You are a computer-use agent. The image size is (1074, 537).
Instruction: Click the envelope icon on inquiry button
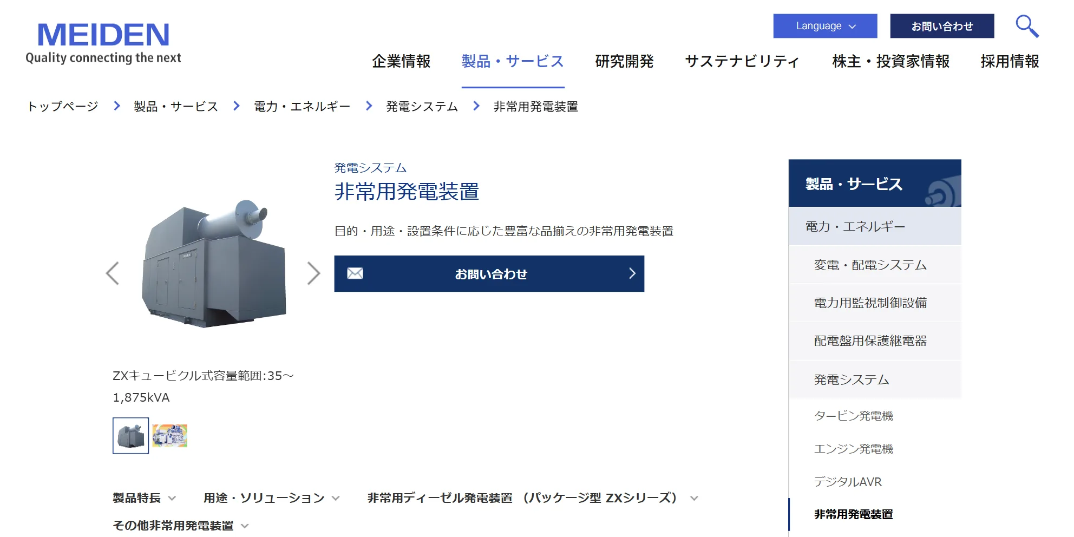click(355, 273)
